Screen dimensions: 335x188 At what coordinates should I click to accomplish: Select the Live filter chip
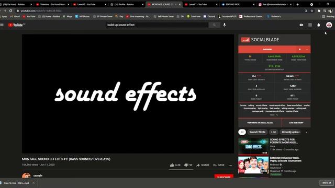pos(273,132)
